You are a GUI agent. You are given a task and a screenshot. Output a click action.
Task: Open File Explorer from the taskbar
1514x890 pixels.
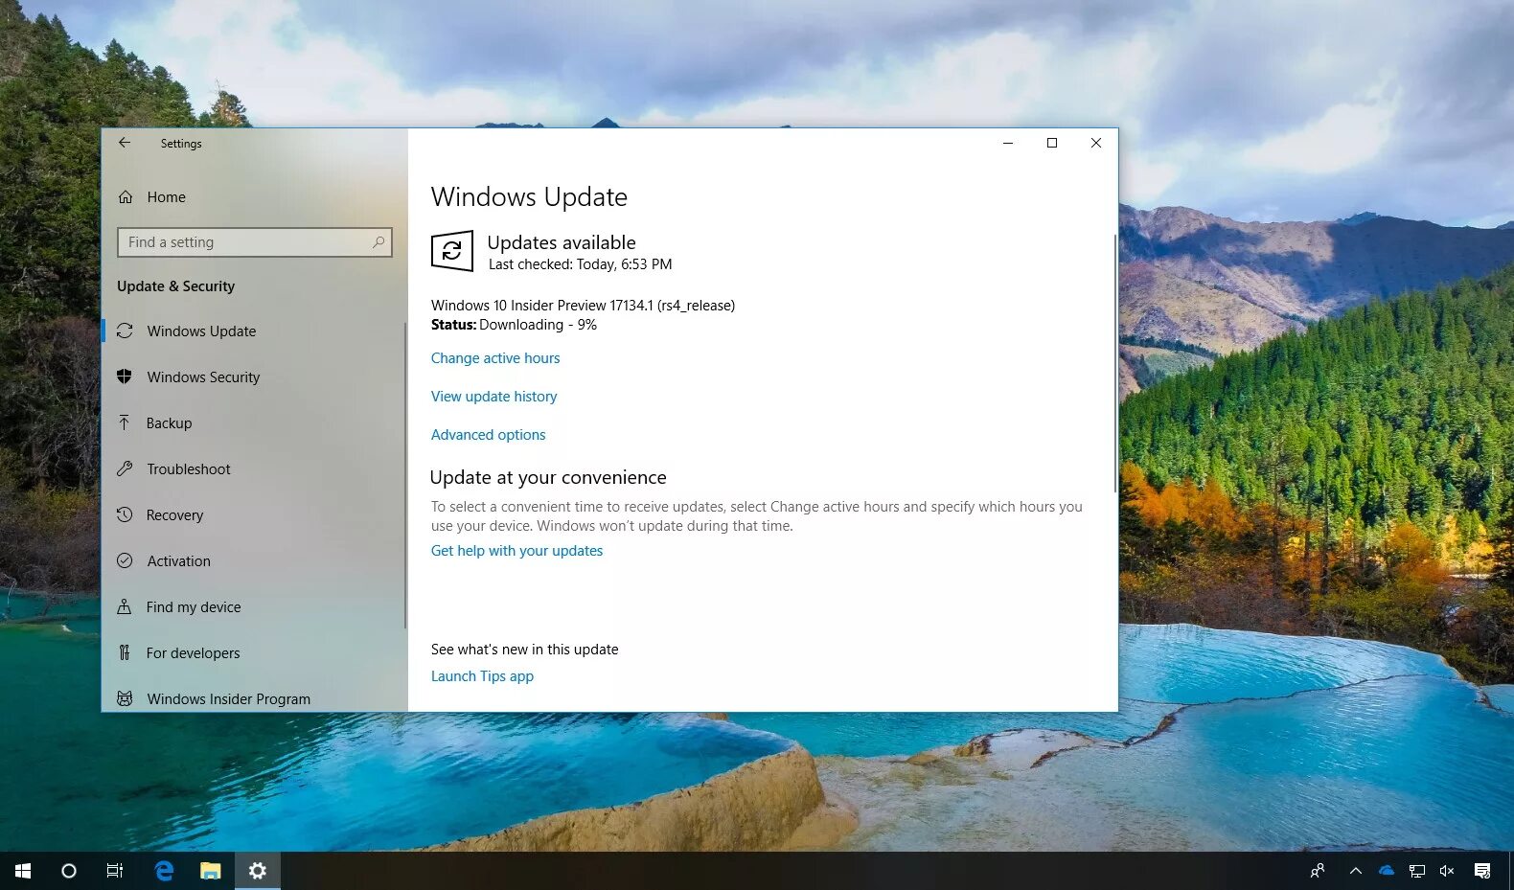(x=210, y=871)
